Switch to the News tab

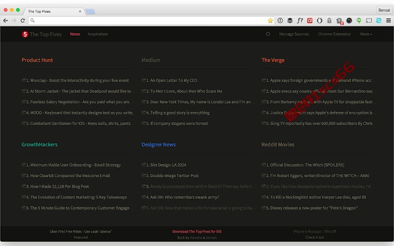[75, 34]
